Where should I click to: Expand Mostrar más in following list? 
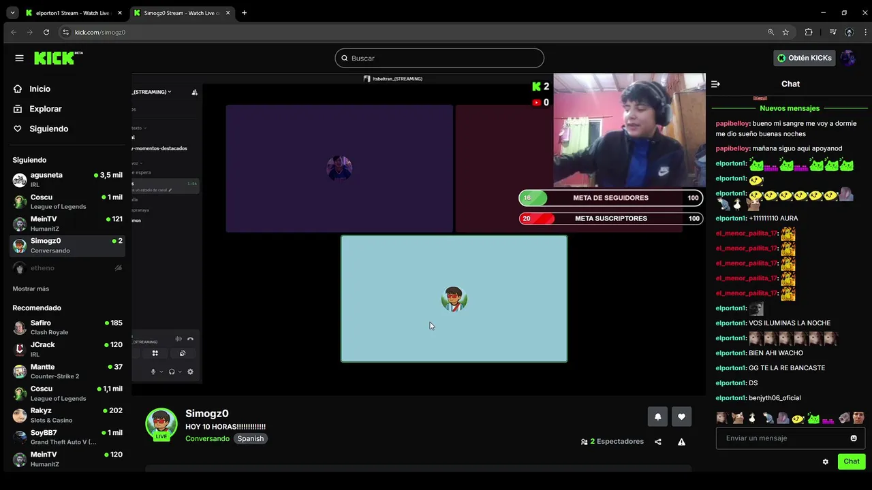coord(31,289)
